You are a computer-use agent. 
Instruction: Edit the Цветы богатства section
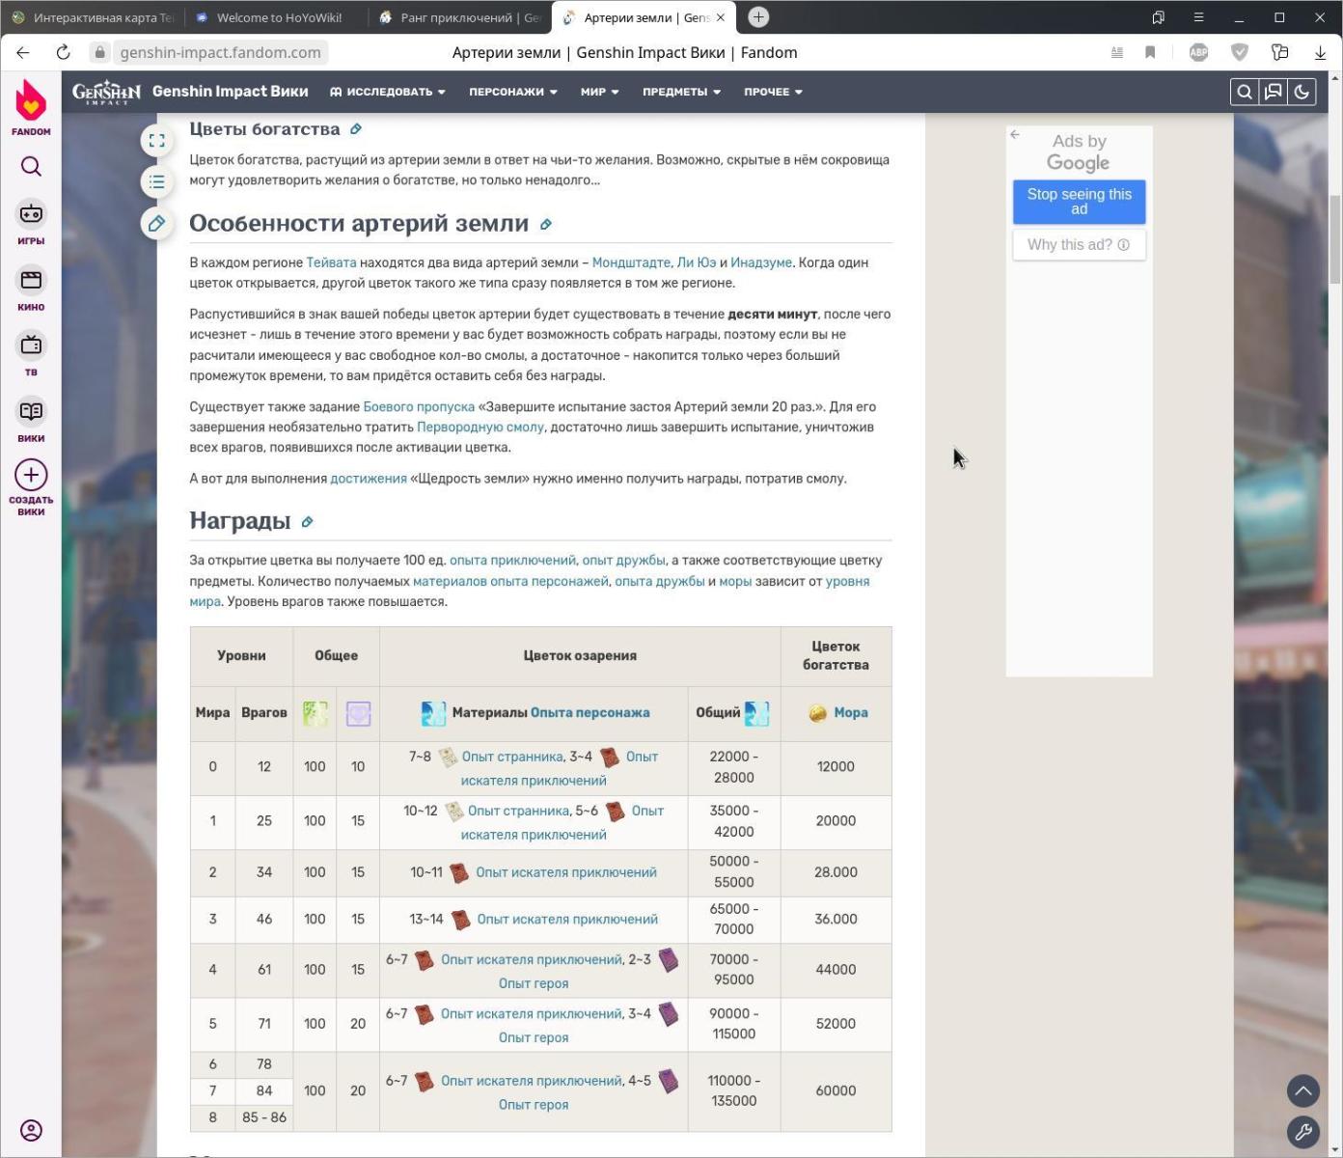coord(356,129)
